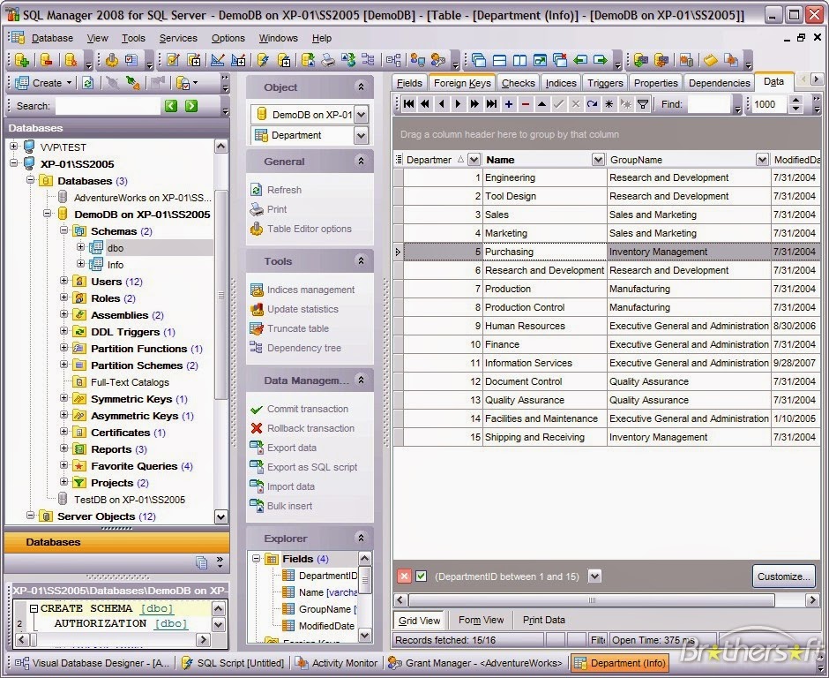Click refresh icon next to Create button

88,83
